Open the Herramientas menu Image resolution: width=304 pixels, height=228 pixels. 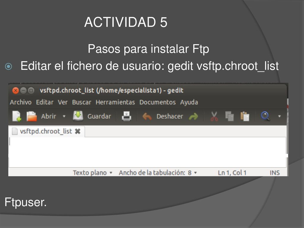(115, 102)
